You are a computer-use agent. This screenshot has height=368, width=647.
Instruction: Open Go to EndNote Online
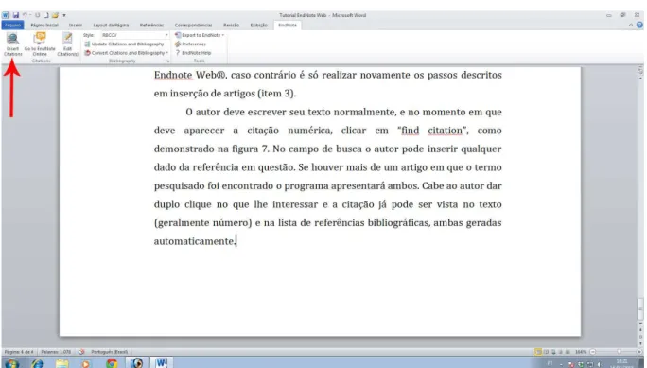(40, 44)
